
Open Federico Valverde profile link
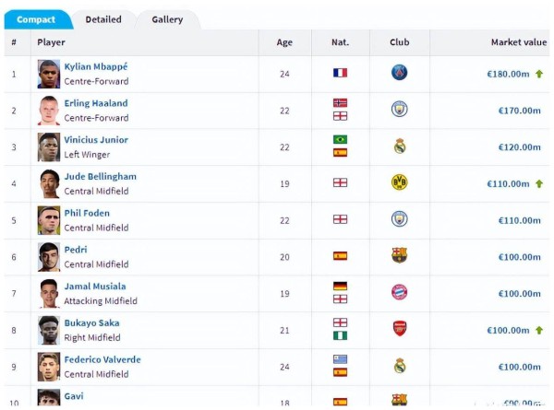[x=102, y=359]
